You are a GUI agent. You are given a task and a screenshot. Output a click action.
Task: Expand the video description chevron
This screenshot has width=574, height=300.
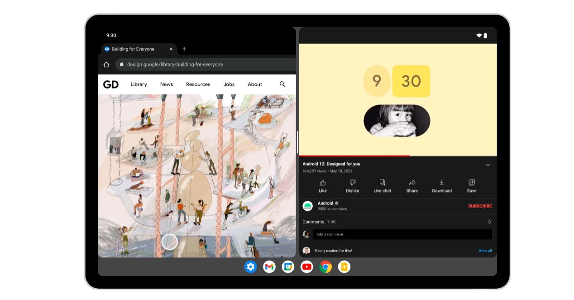click(x=488, y=165)
